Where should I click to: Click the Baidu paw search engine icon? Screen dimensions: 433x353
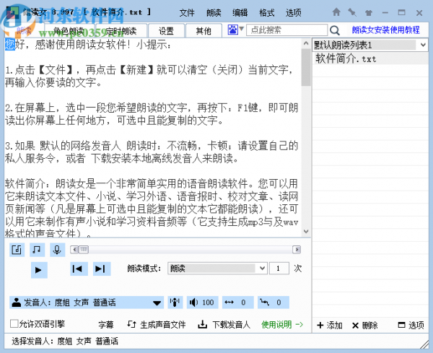pyautogui.click(x=233, y=30)
